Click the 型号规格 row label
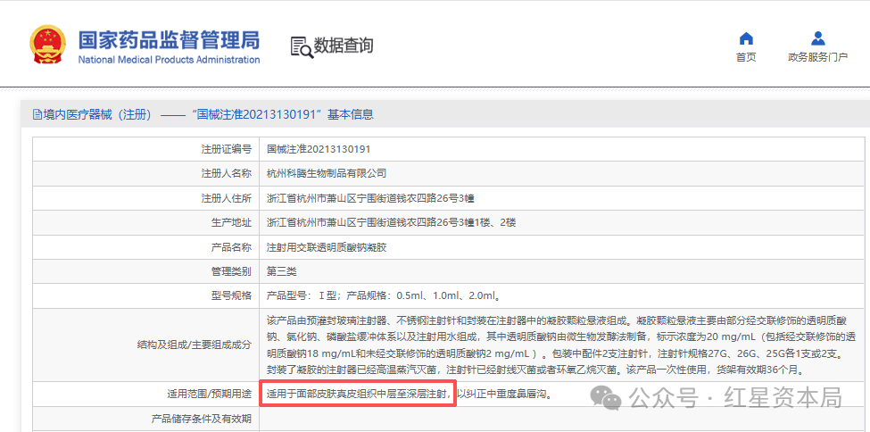870x432 pixels. pyautogui.click(x=231, y=295)
